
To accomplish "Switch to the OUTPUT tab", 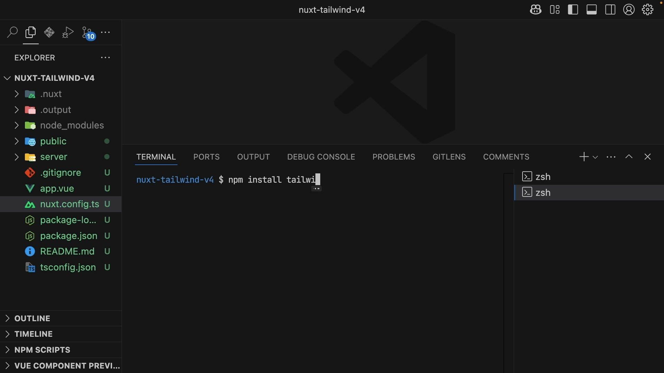I will coord(253,157).
